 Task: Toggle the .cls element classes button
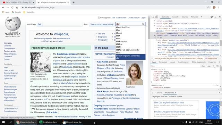click(208, 66)
